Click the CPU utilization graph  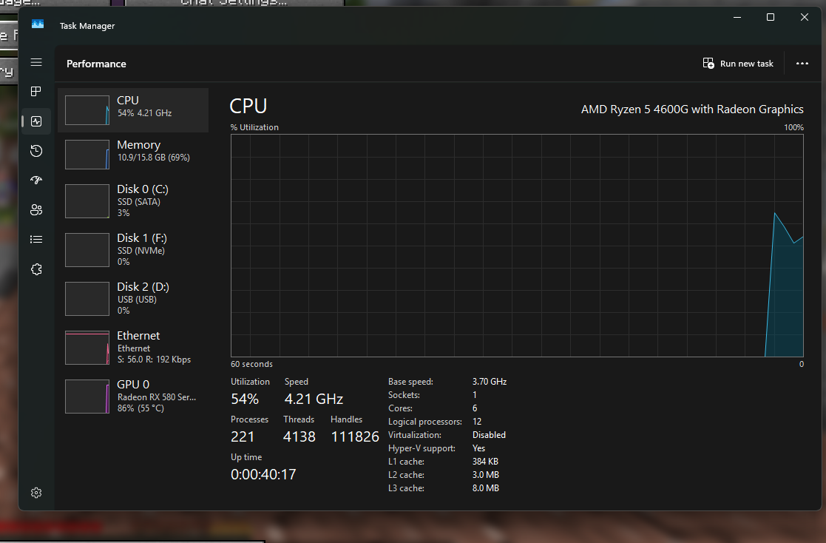coord(517,246)
